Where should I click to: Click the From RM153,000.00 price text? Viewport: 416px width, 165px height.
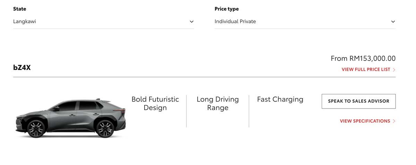(x=363, y=58)
